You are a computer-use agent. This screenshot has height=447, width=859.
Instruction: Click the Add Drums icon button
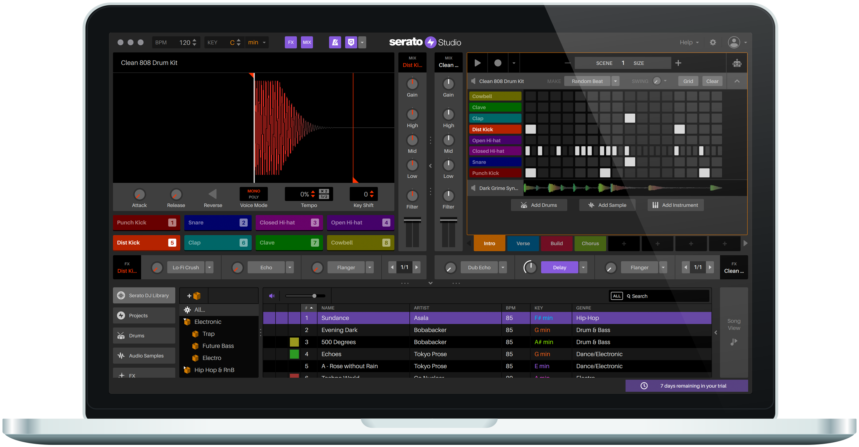[524, 205]
